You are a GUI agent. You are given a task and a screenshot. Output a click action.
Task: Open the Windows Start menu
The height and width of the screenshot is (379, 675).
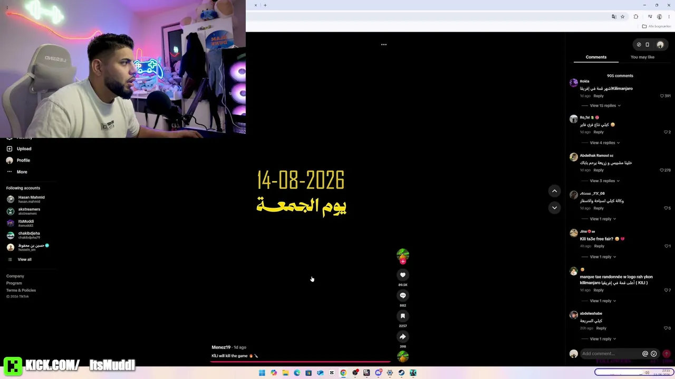(262, 373)
